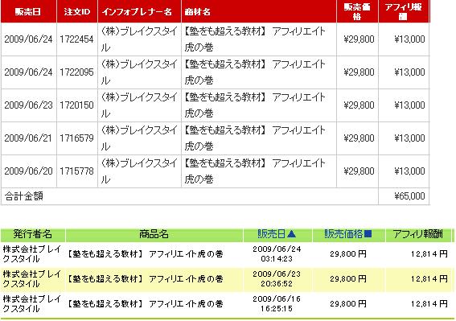This screenshot has height=321, width=456.
Task: Click the アフィリ報酬 header in green table
Action: (418, 234)
